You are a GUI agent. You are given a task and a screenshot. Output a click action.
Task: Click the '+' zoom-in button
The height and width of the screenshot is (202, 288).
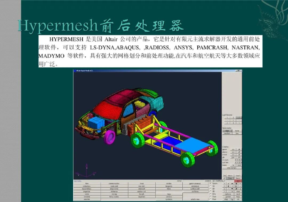point(224,191)
